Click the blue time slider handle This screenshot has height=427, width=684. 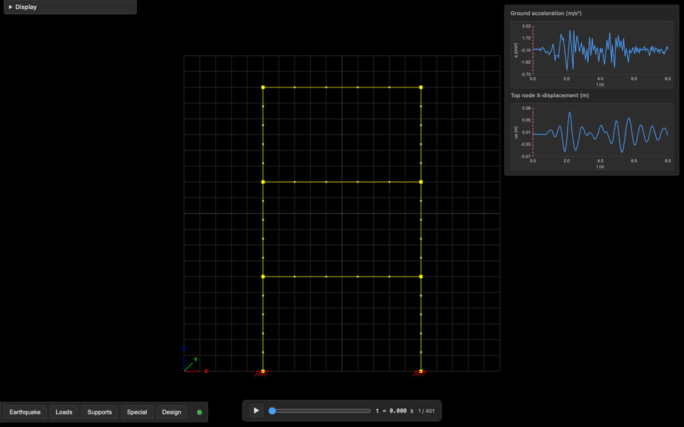[x=272, y=411]
